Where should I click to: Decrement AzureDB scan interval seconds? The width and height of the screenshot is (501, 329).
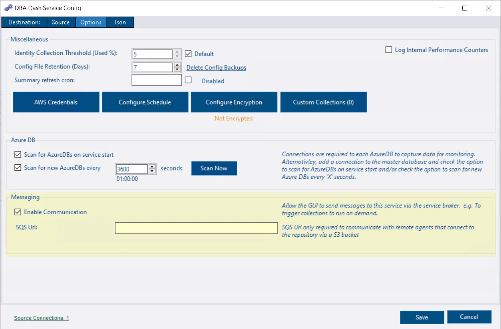click(x=152, y=171)
